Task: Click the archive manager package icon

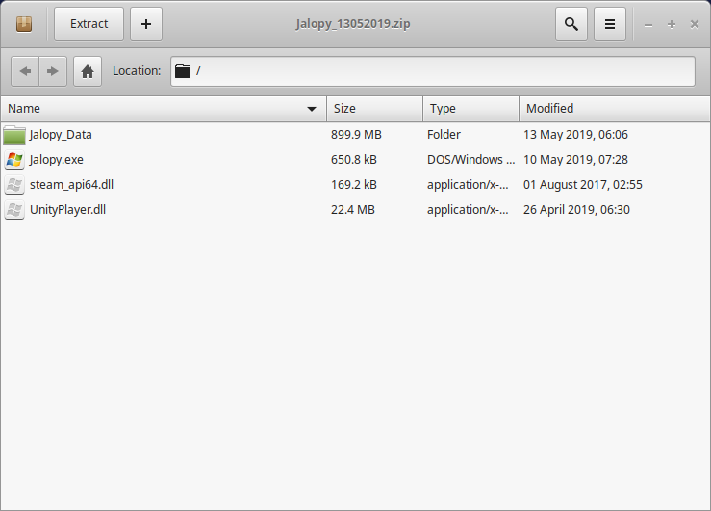Action: (x=24, y=24)
